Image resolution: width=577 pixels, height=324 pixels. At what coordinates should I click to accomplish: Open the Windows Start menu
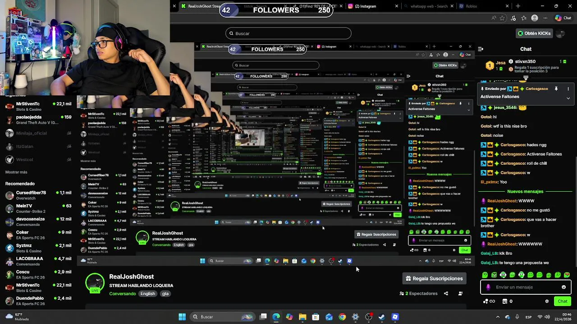(182, 317)
